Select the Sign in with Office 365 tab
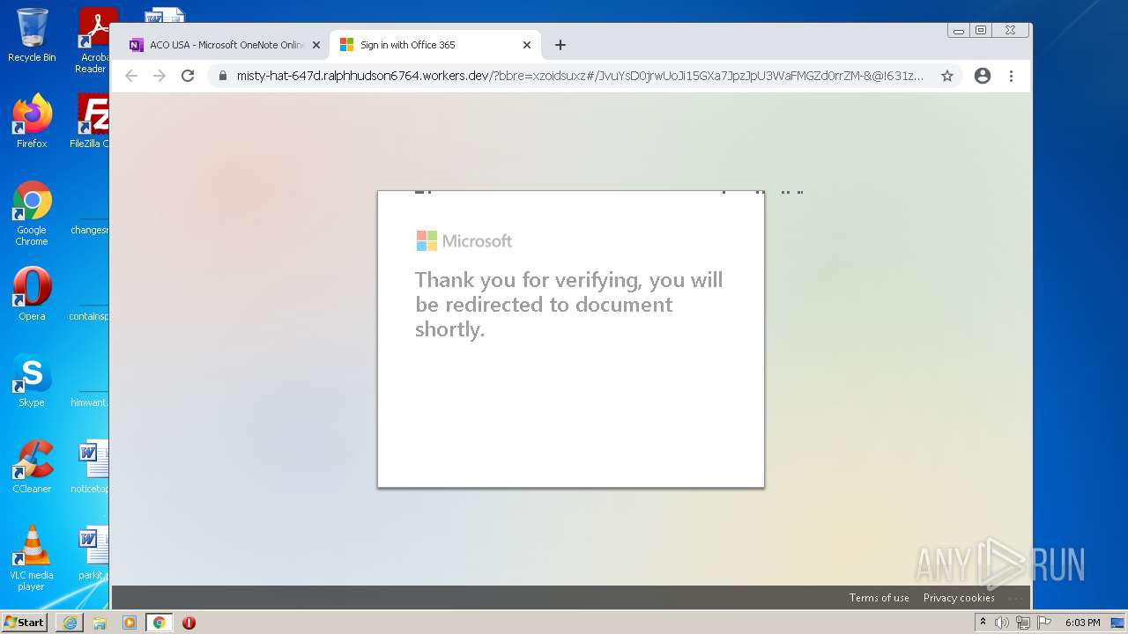 click(434, 45)
